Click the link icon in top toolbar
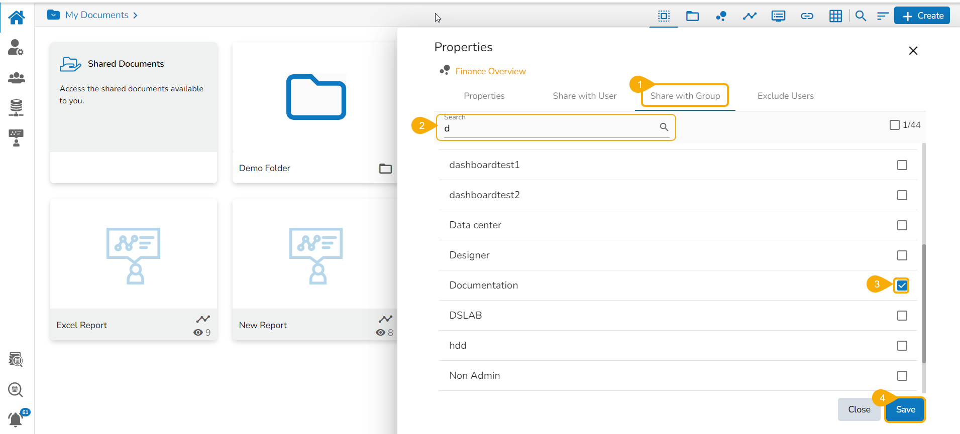 pos(807,16)
